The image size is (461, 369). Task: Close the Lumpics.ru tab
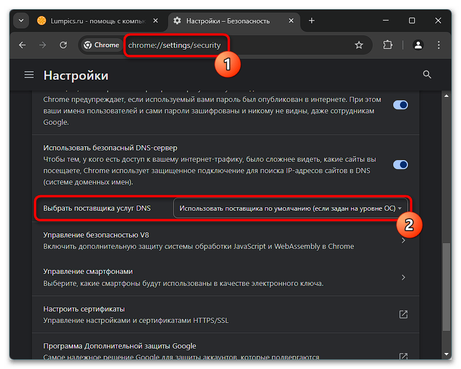point(156,21)
